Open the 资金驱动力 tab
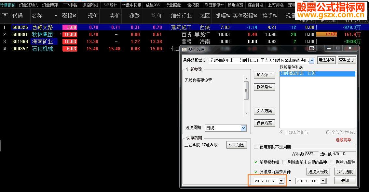Screen dimensions: 369x192 click(x=29, y=5)
